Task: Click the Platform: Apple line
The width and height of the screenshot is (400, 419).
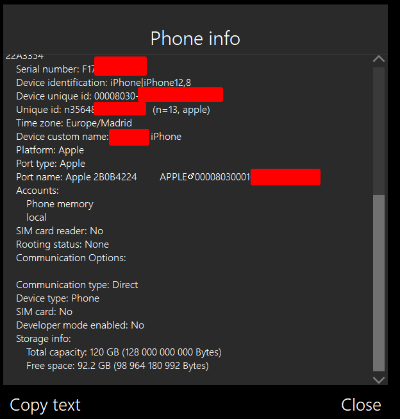Action: coord(50,150)
